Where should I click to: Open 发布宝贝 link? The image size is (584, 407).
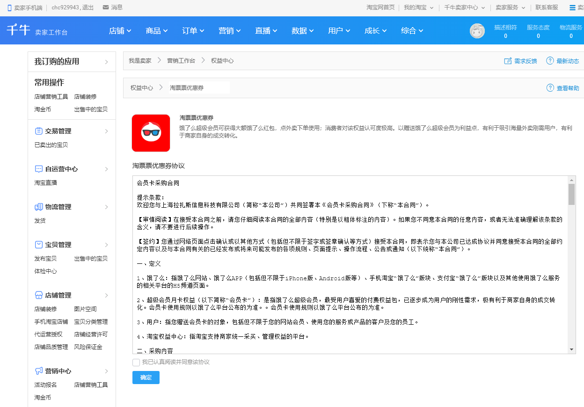pyautogui.click(x=45, y=259)
